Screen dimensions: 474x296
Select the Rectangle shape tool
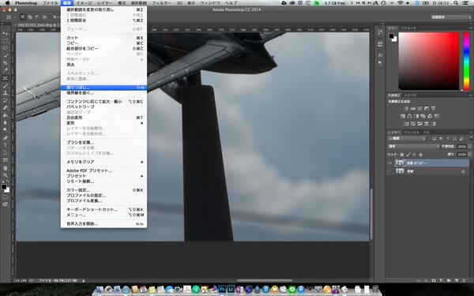[x=6, y=160]
